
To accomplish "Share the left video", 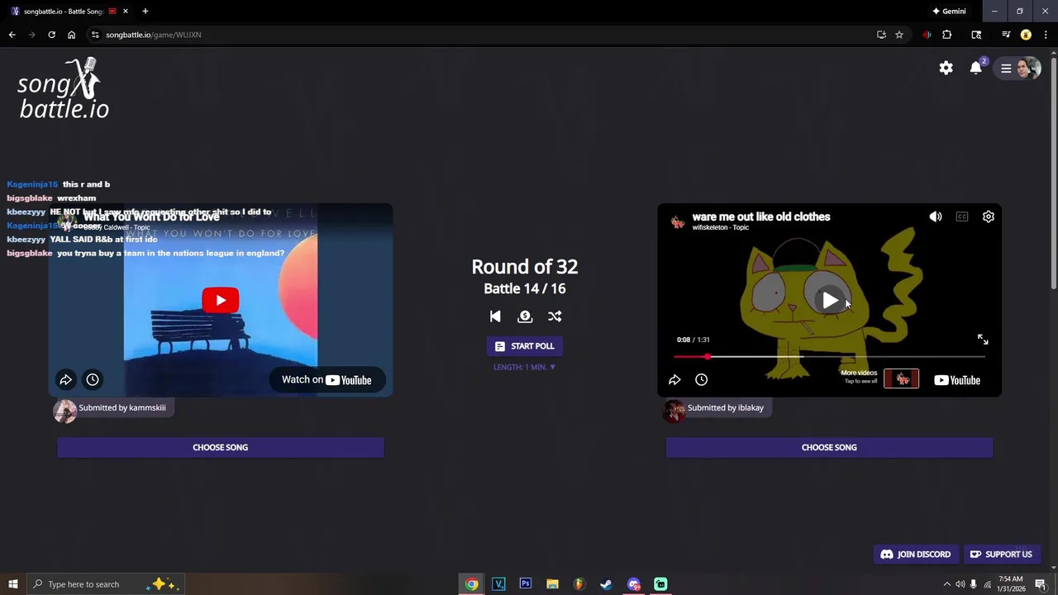I will click(66, 379).
